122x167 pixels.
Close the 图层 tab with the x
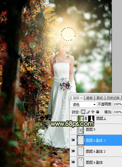tap(82, 98)
